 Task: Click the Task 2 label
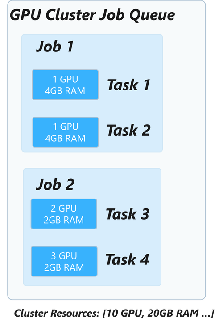[x=128, y=130]
